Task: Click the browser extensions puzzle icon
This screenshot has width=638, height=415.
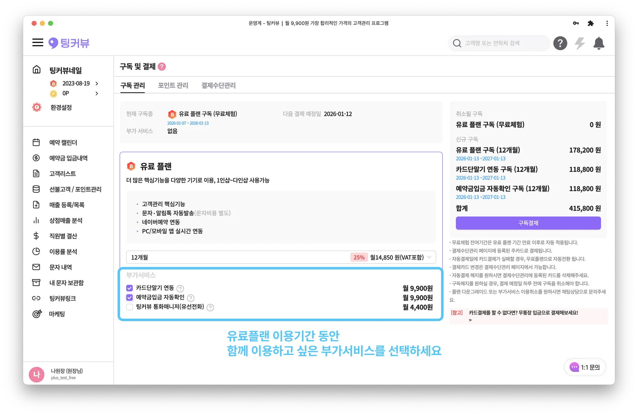Action: pos(590,23)
